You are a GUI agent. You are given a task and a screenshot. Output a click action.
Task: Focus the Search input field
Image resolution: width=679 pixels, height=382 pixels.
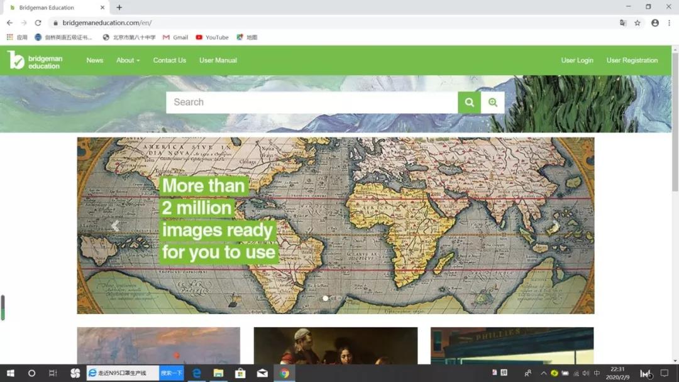tap(311, 102)
